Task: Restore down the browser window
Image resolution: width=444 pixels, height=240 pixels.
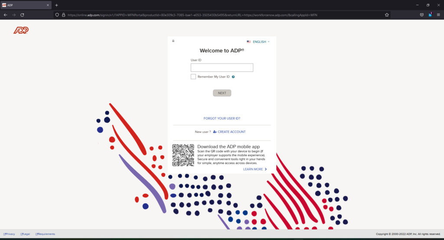Action: (x=428, y=5)
